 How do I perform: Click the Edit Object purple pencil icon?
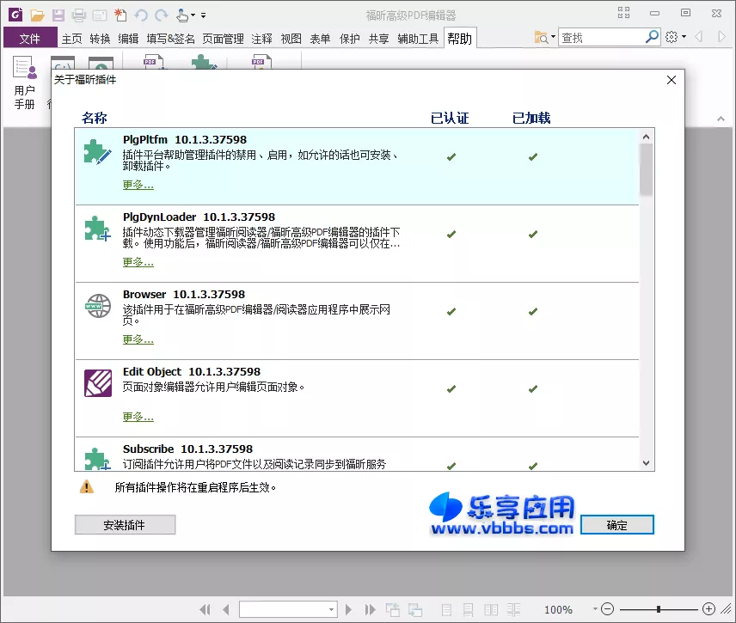(x=98, y=383)
